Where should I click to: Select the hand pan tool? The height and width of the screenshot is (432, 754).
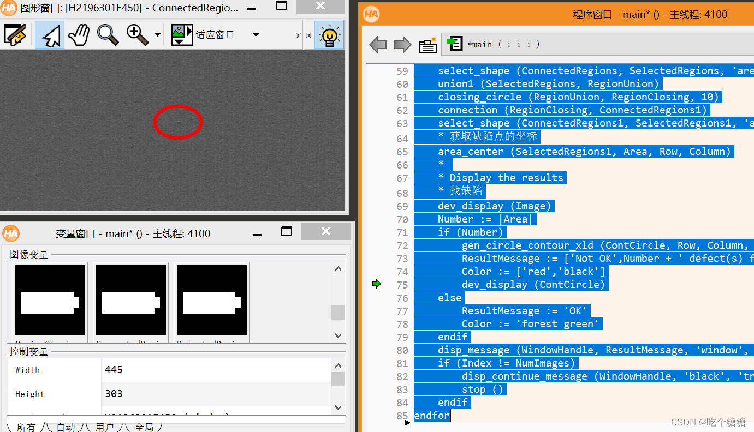coord(79,35)
